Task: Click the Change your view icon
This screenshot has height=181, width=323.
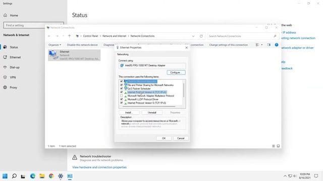Action: (257, 45)
